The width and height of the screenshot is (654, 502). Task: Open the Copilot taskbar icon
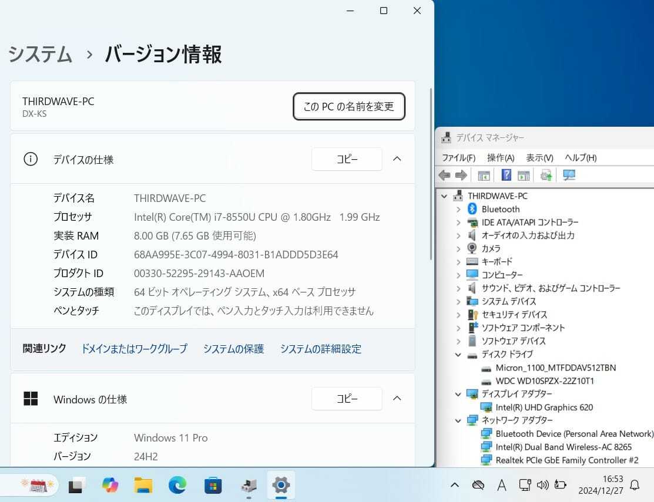click(110, 486)
